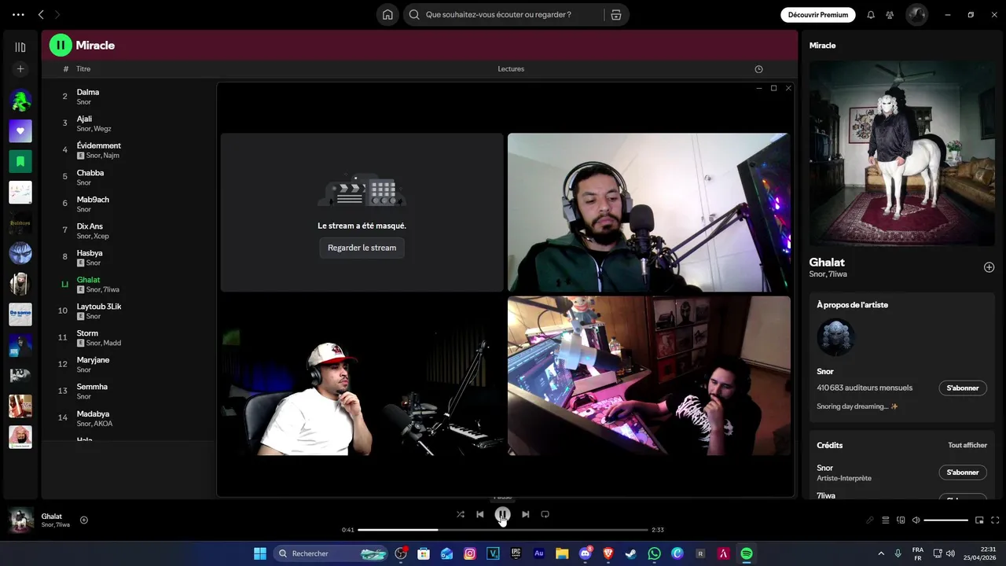Viewport: 1006px width, 566px height.
Task: Click 'Tout afficher' credits link
Action: [x=967, y=445]
